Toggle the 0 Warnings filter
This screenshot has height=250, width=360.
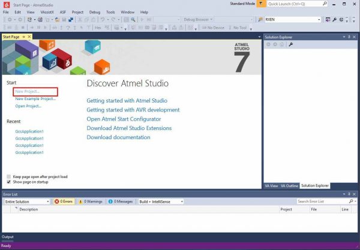pyautogui.click(x=90, y=201)
